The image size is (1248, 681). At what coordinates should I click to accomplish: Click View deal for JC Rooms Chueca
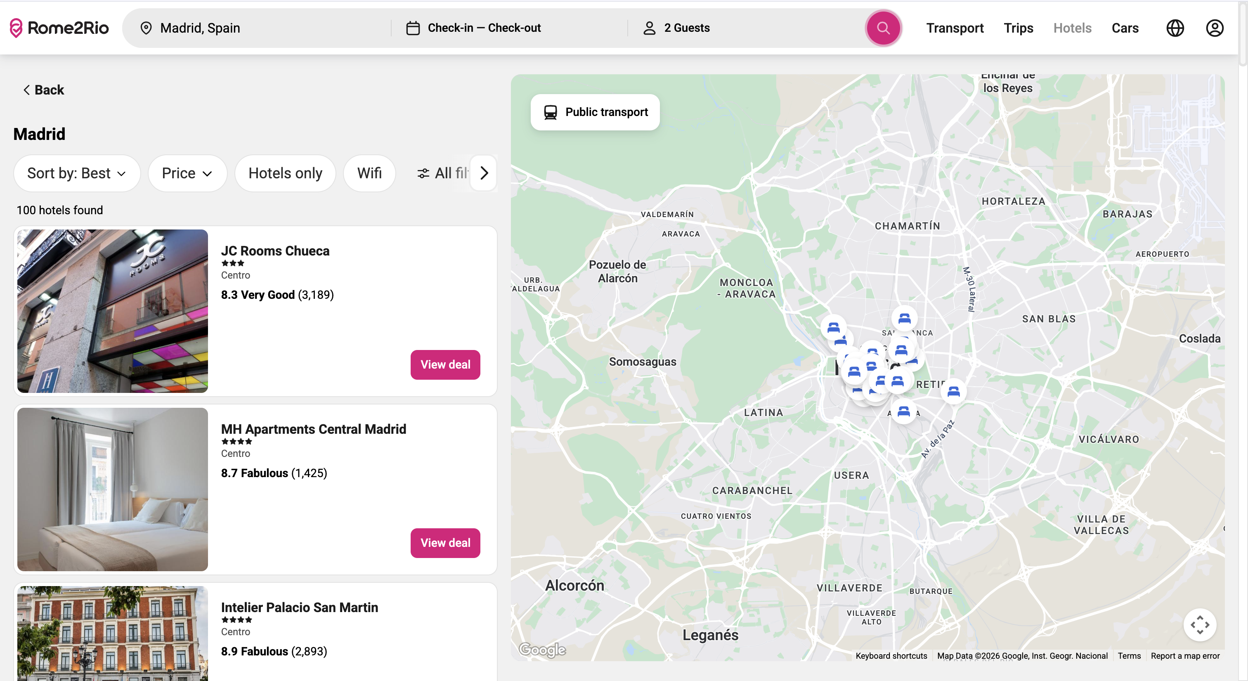pos(445,365)
